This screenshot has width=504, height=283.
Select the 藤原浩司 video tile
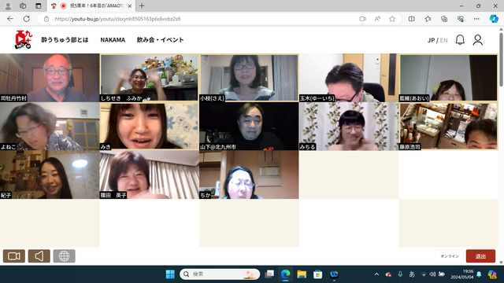[448, 127]
